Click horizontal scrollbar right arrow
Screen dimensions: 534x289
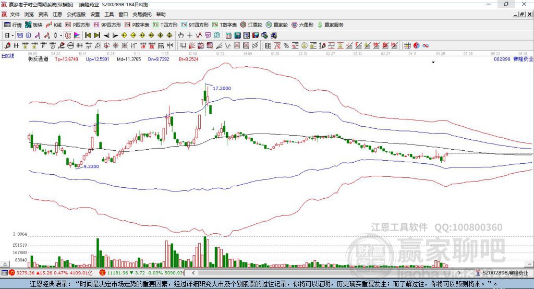click(x=459, y=273)
